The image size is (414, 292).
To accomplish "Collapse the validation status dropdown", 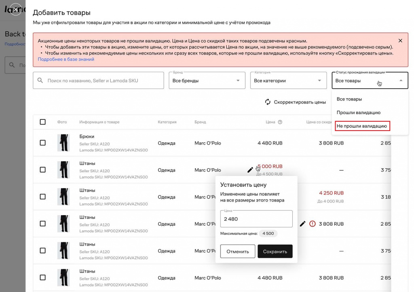I will click(401, 80).
